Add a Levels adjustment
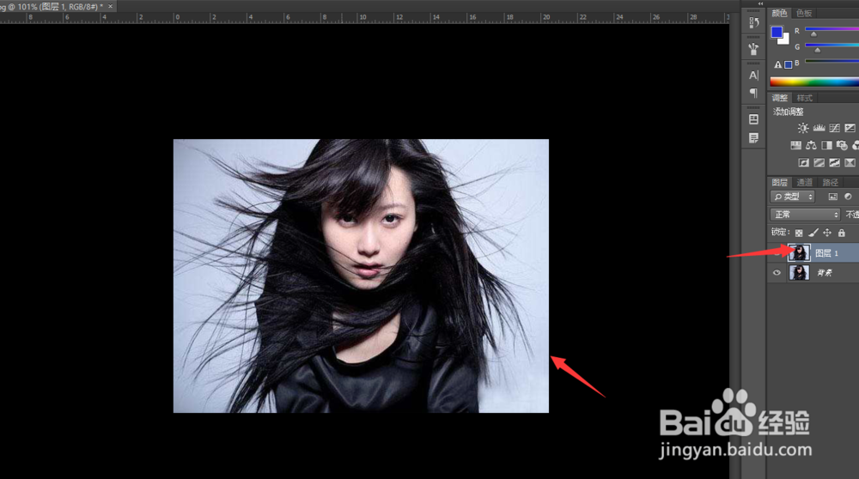Image resolution: width=859 pixels, height=479 pixels. point(819,128)
